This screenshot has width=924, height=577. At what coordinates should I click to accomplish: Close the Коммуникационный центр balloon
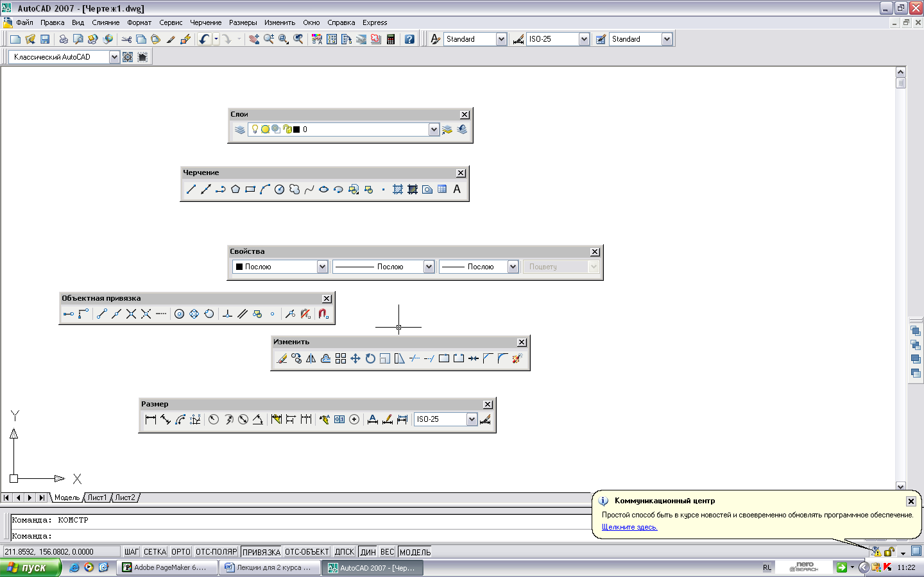[x=911, y=501]
